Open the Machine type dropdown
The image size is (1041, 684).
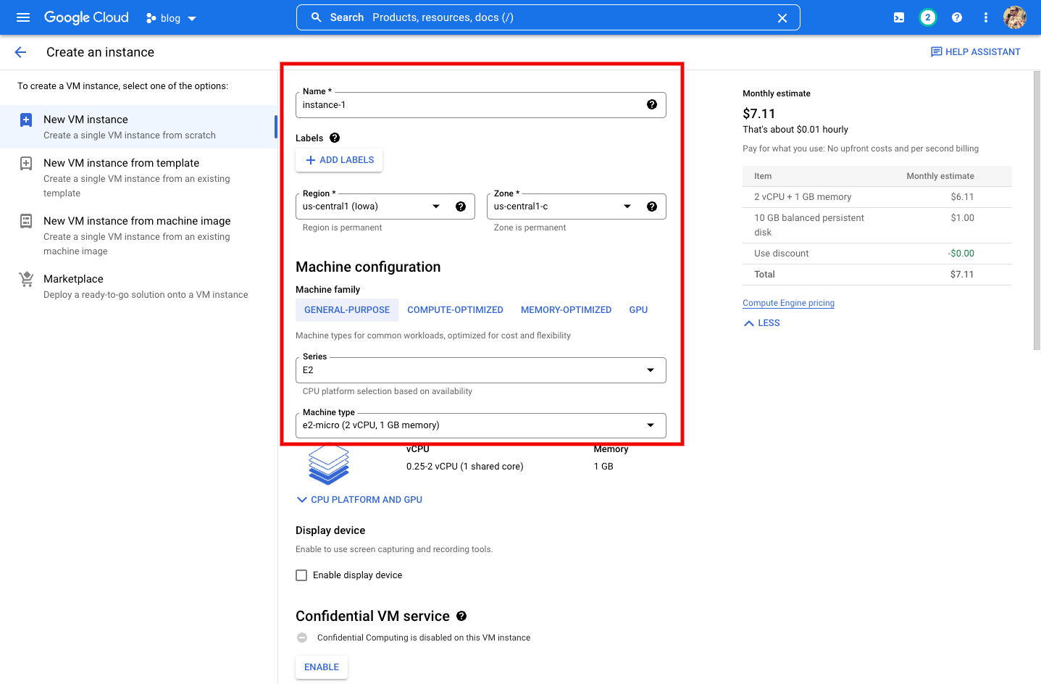click(x=481, y=425)
